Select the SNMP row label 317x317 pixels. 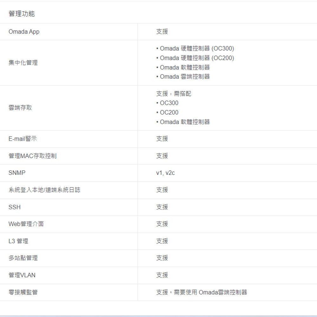17,173
